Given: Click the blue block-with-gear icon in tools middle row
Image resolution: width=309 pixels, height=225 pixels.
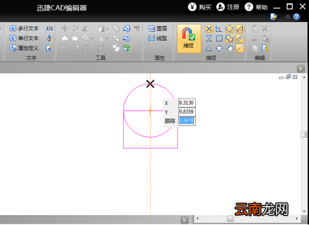Looking at the screenshot, I should pyautogui.click(x=126, y=39).
